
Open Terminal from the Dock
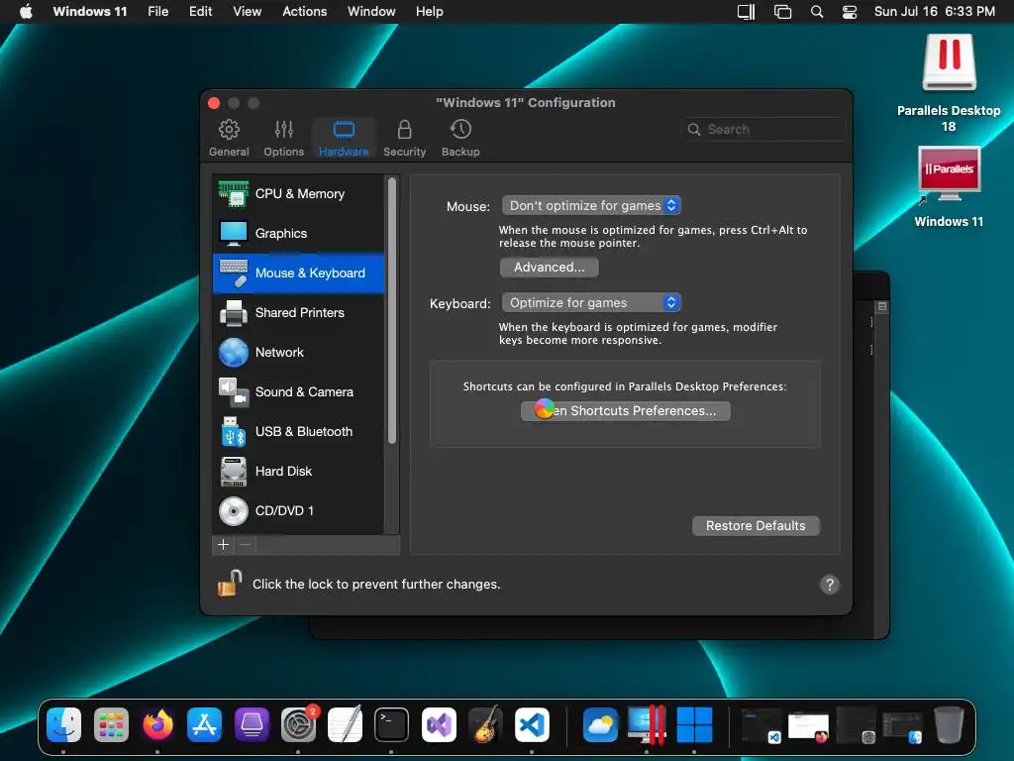[391, 724]
